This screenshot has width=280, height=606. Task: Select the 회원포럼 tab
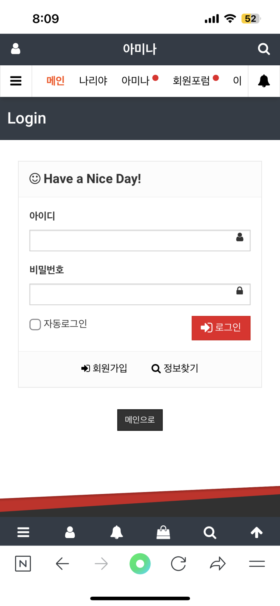pyautogui.click(x=191, y=81)
